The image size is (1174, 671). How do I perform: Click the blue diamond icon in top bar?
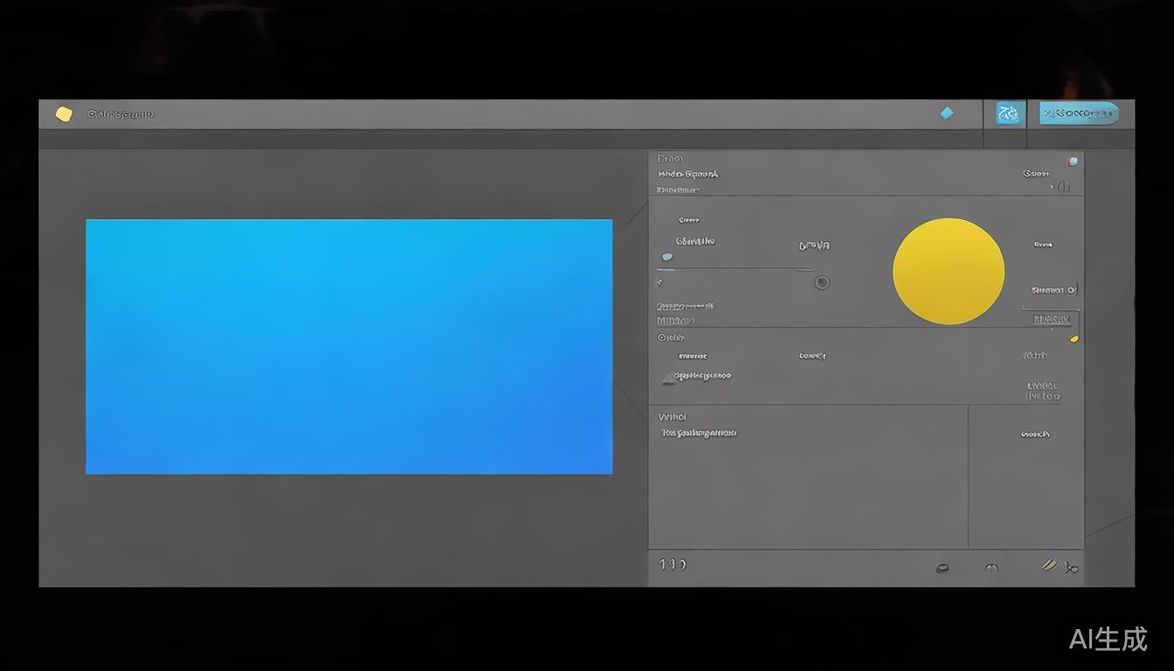(x=947, y=114)
